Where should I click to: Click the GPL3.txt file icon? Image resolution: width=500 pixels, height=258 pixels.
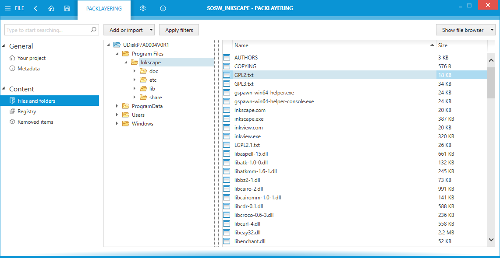(x=227, y=84)
